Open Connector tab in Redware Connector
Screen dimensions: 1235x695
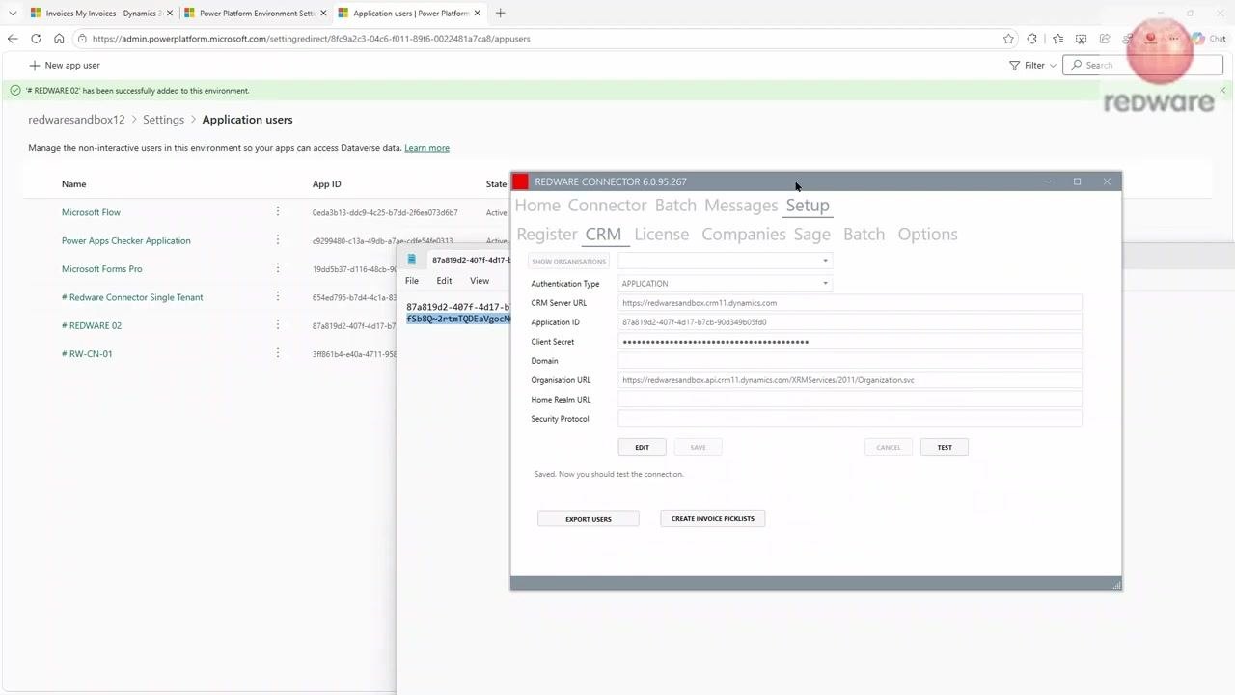click(x=607, y=206)
